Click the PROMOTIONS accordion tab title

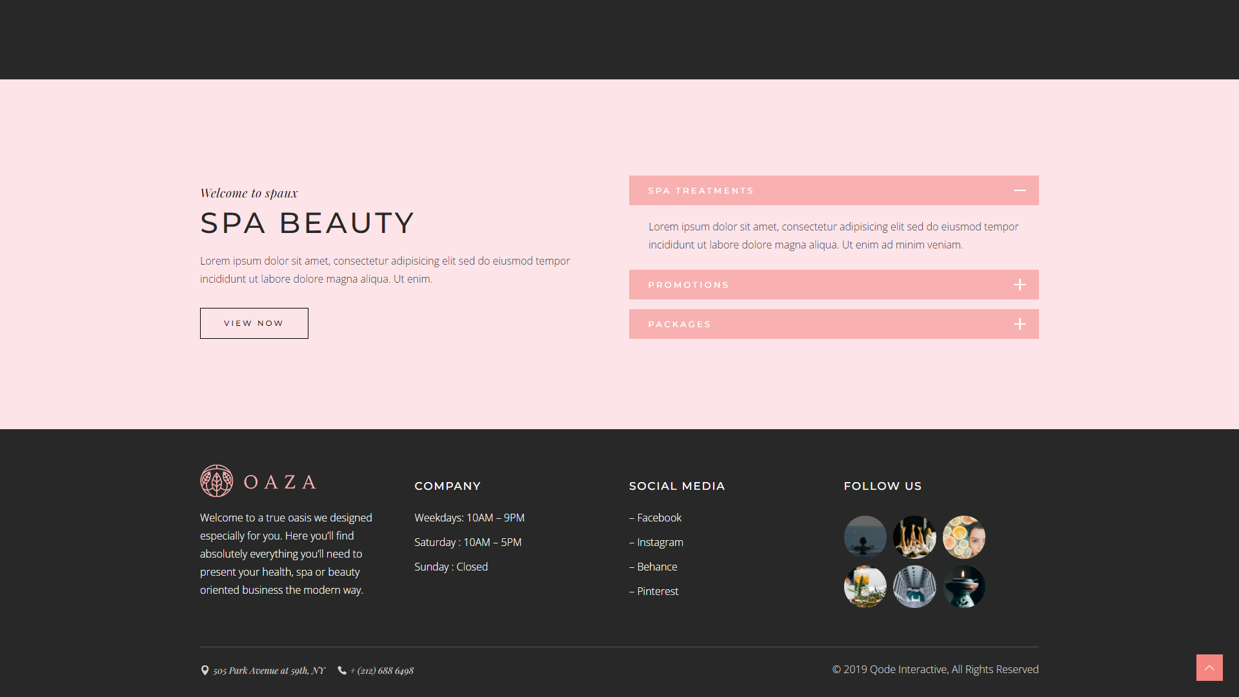pos(688,285)
